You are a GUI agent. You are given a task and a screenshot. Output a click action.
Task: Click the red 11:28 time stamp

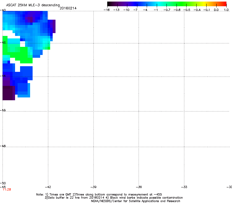pyautogui.click(x=7, y=190)
